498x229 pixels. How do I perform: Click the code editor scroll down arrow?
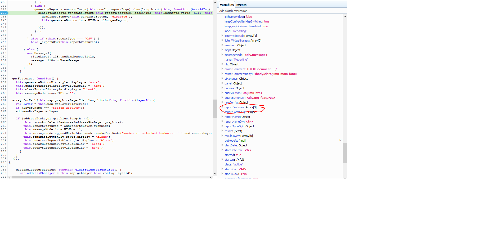pos(215,174)
